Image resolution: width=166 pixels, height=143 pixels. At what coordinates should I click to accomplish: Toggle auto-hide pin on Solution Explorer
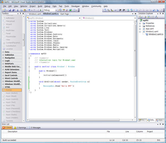[160, 14]
